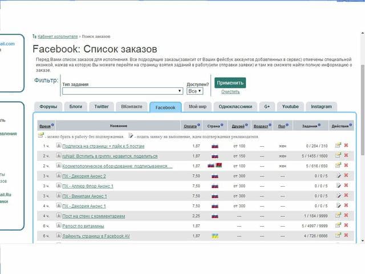This screenshot has height=274, width=365.
Task: Click the Очистить filter link
Action: [x=230, y=92]
